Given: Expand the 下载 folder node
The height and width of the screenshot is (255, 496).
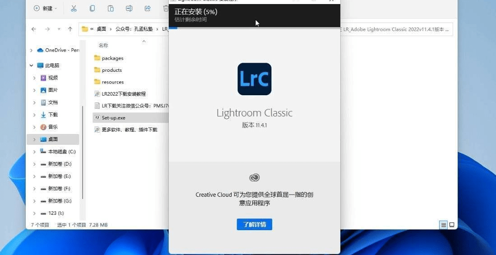Looking at the screenshot, I should pos(34,115).
